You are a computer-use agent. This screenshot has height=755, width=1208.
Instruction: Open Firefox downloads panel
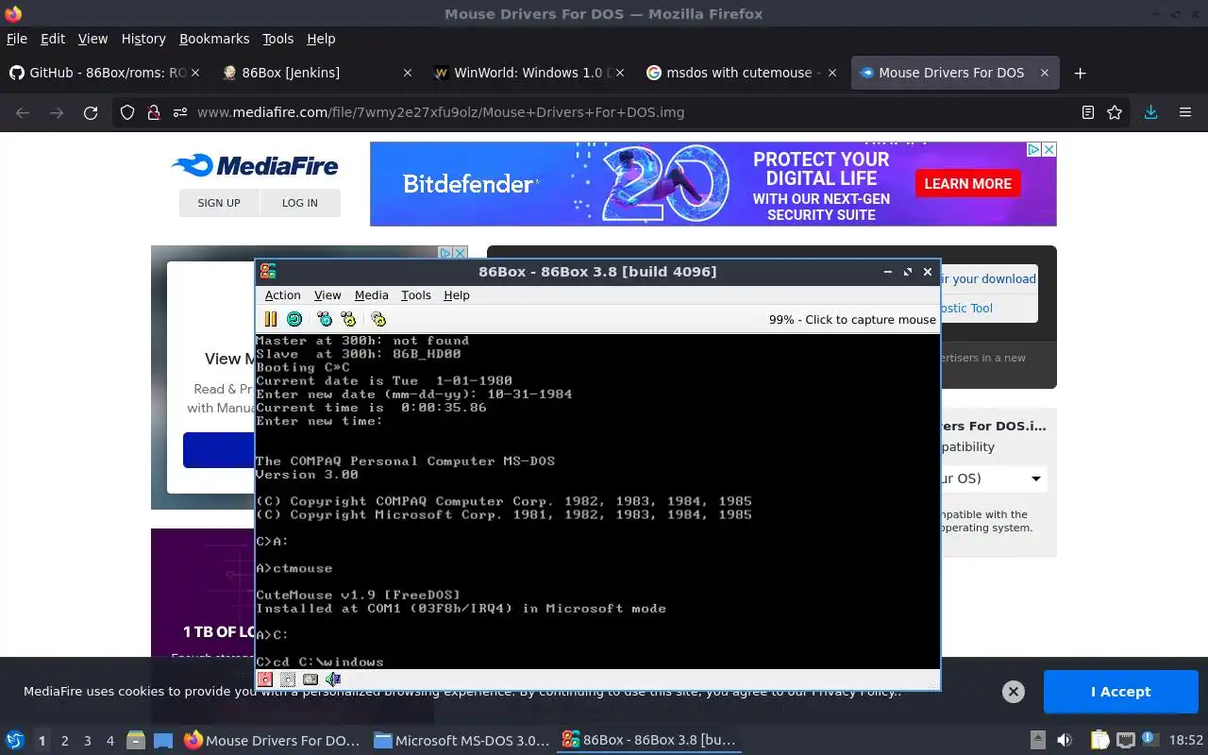(x=1150, y=112)
